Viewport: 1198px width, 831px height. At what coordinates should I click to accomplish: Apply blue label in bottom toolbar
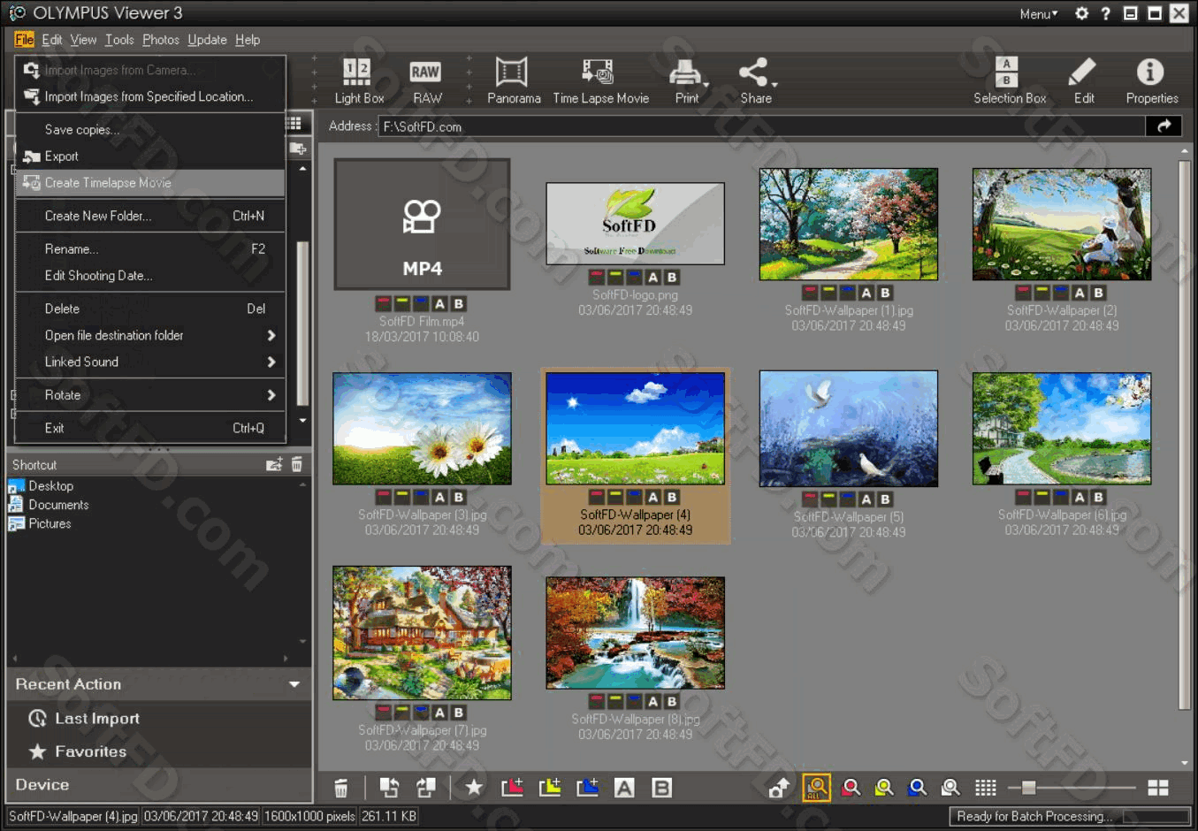(587, 788)
